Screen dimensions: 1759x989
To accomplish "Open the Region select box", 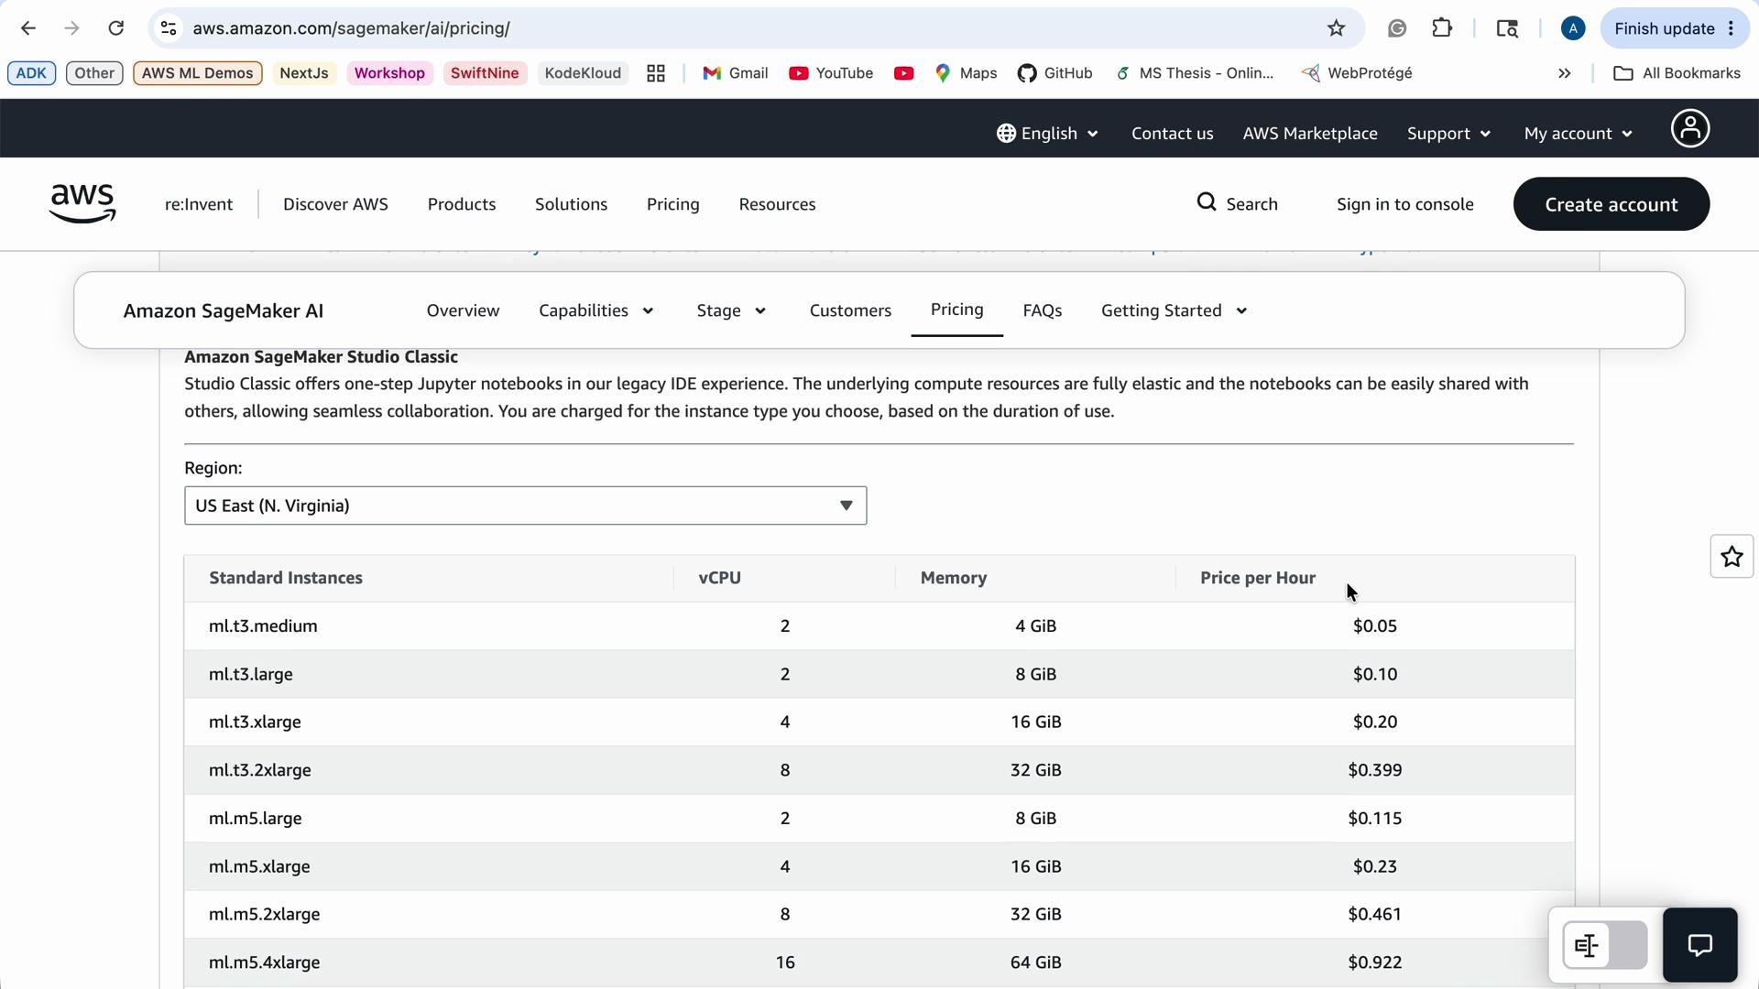I will 525,506.
